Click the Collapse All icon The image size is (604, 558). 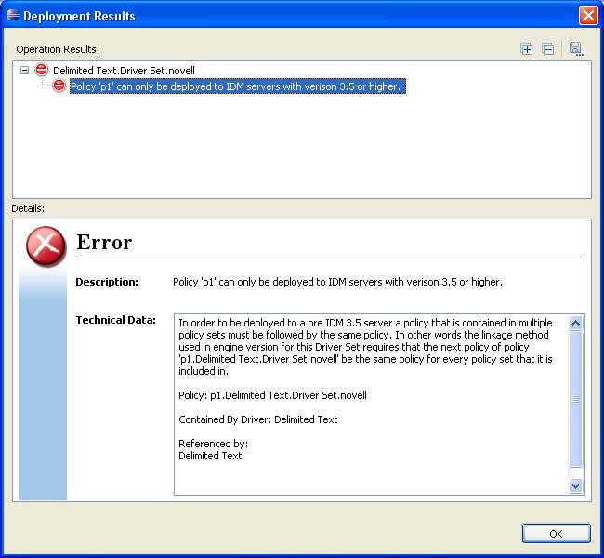pyautogui.click(x=548, y=49)
